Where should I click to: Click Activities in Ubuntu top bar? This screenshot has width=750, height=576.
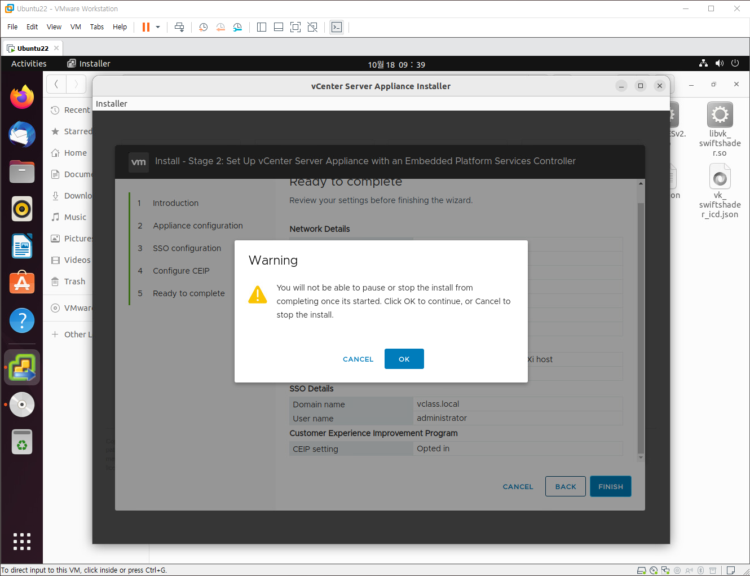pos(29,64)
